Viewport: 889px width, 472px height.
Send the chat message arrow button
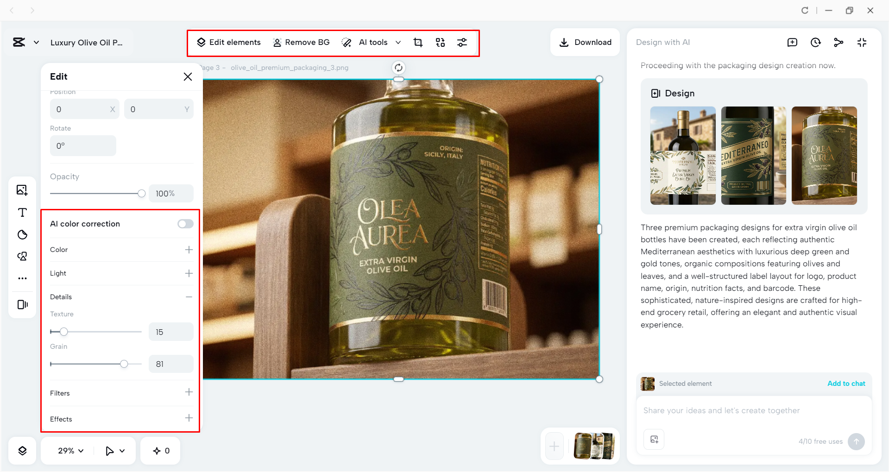(x=856, y=441)
